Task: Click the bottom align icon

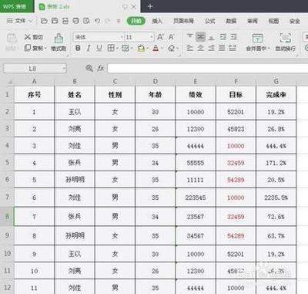Action: [x=211, y=37]
